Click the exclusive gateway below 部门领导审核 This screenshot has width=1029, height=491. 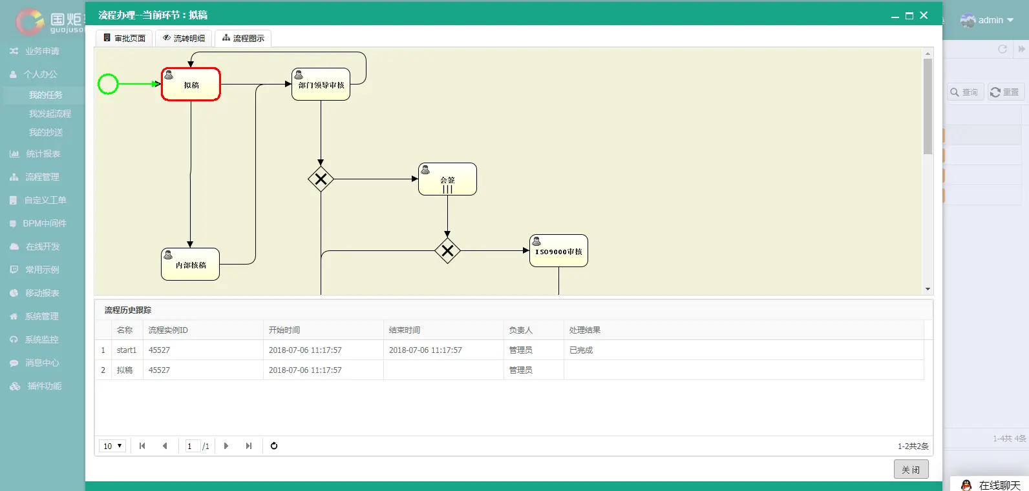(321, 179)
